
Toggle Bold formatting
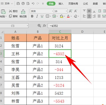tap(32, 16)
